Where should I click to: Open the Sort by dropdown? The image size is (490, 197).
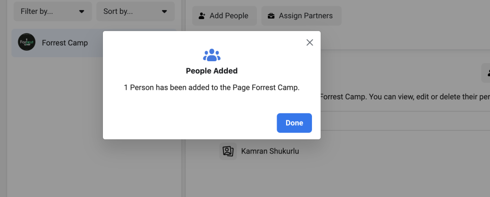click(135, 11)
